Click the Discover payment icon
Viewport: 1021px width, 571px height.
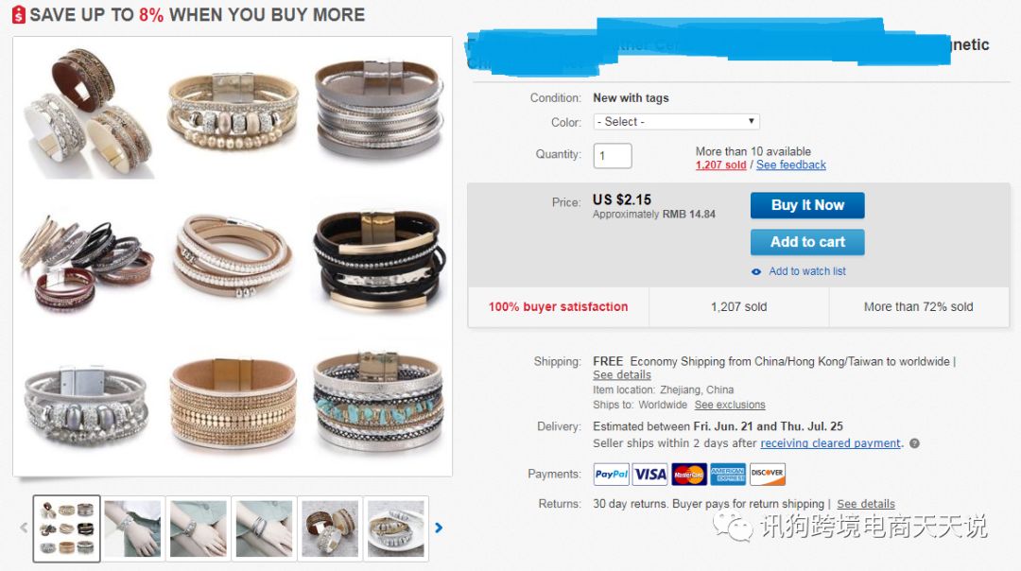(767, 474)
